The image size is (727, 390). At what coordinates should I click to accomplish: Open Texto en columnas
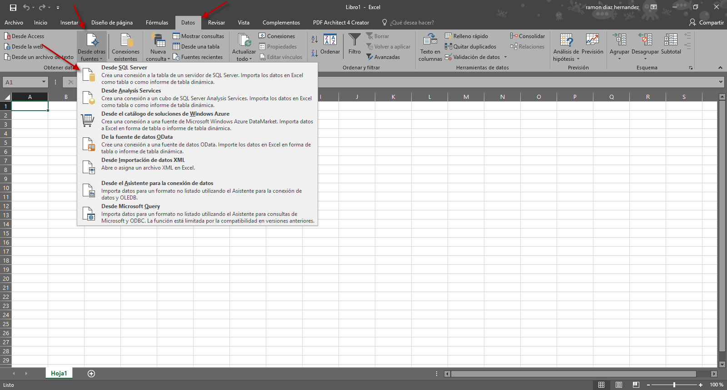(x=430, y=47)
